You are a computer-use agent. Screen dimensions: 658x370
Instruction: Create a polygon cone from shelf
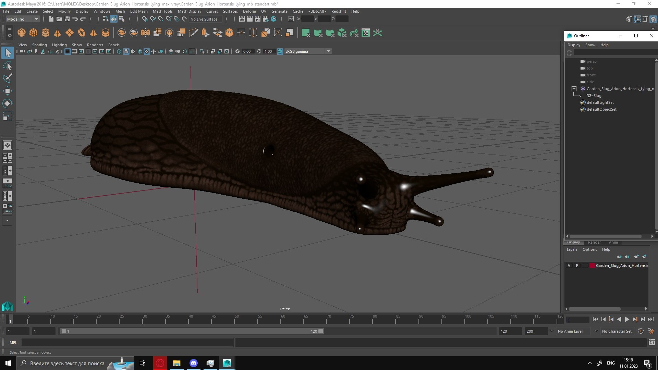pos(58,33)
